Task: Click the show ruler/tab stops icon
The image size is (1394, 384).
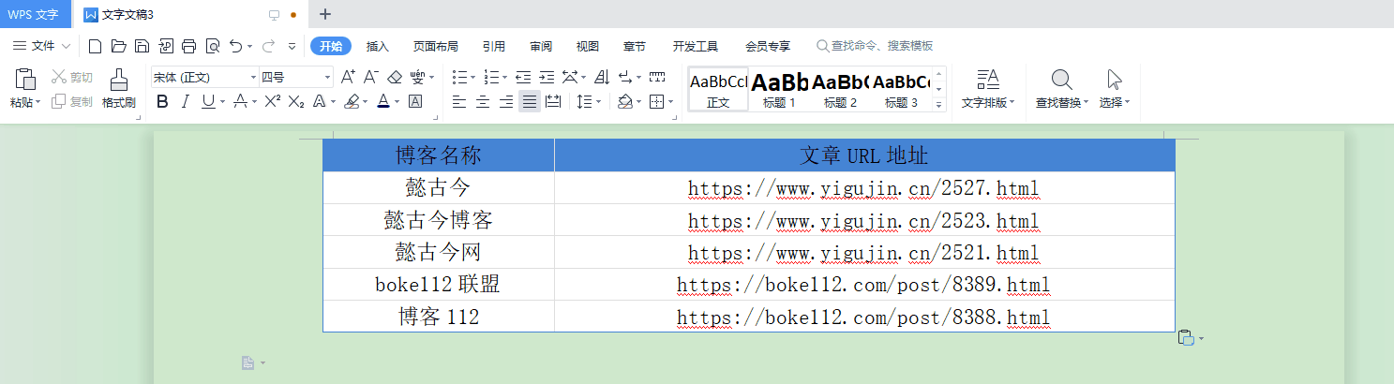Action: [657, 77]
